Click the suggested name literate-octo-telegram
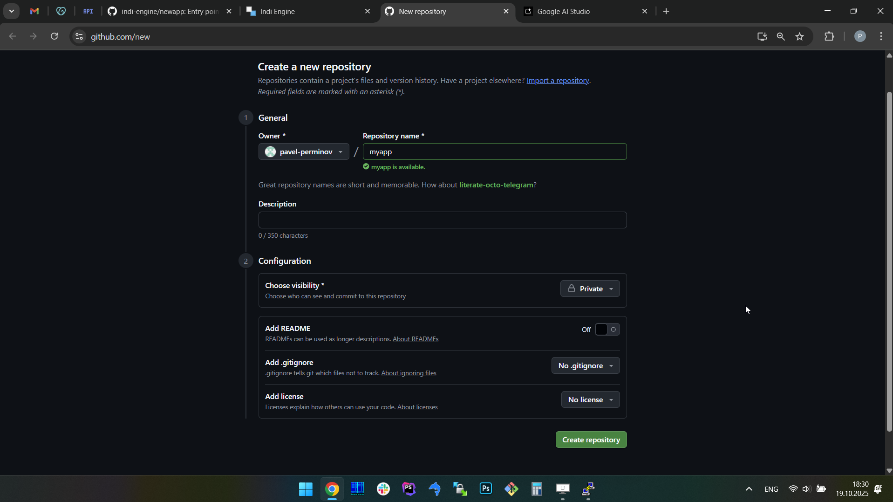The image size is (893, 502). click(496, 185)
